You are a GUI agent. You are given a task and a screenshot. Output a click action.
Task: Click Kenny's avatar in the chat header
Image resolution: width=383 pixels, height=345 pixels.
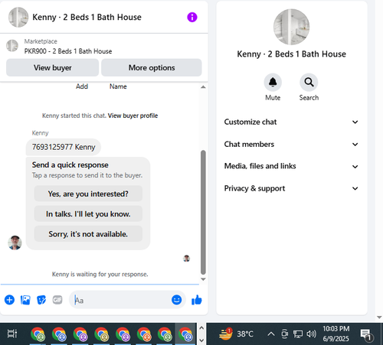(18, 18)
